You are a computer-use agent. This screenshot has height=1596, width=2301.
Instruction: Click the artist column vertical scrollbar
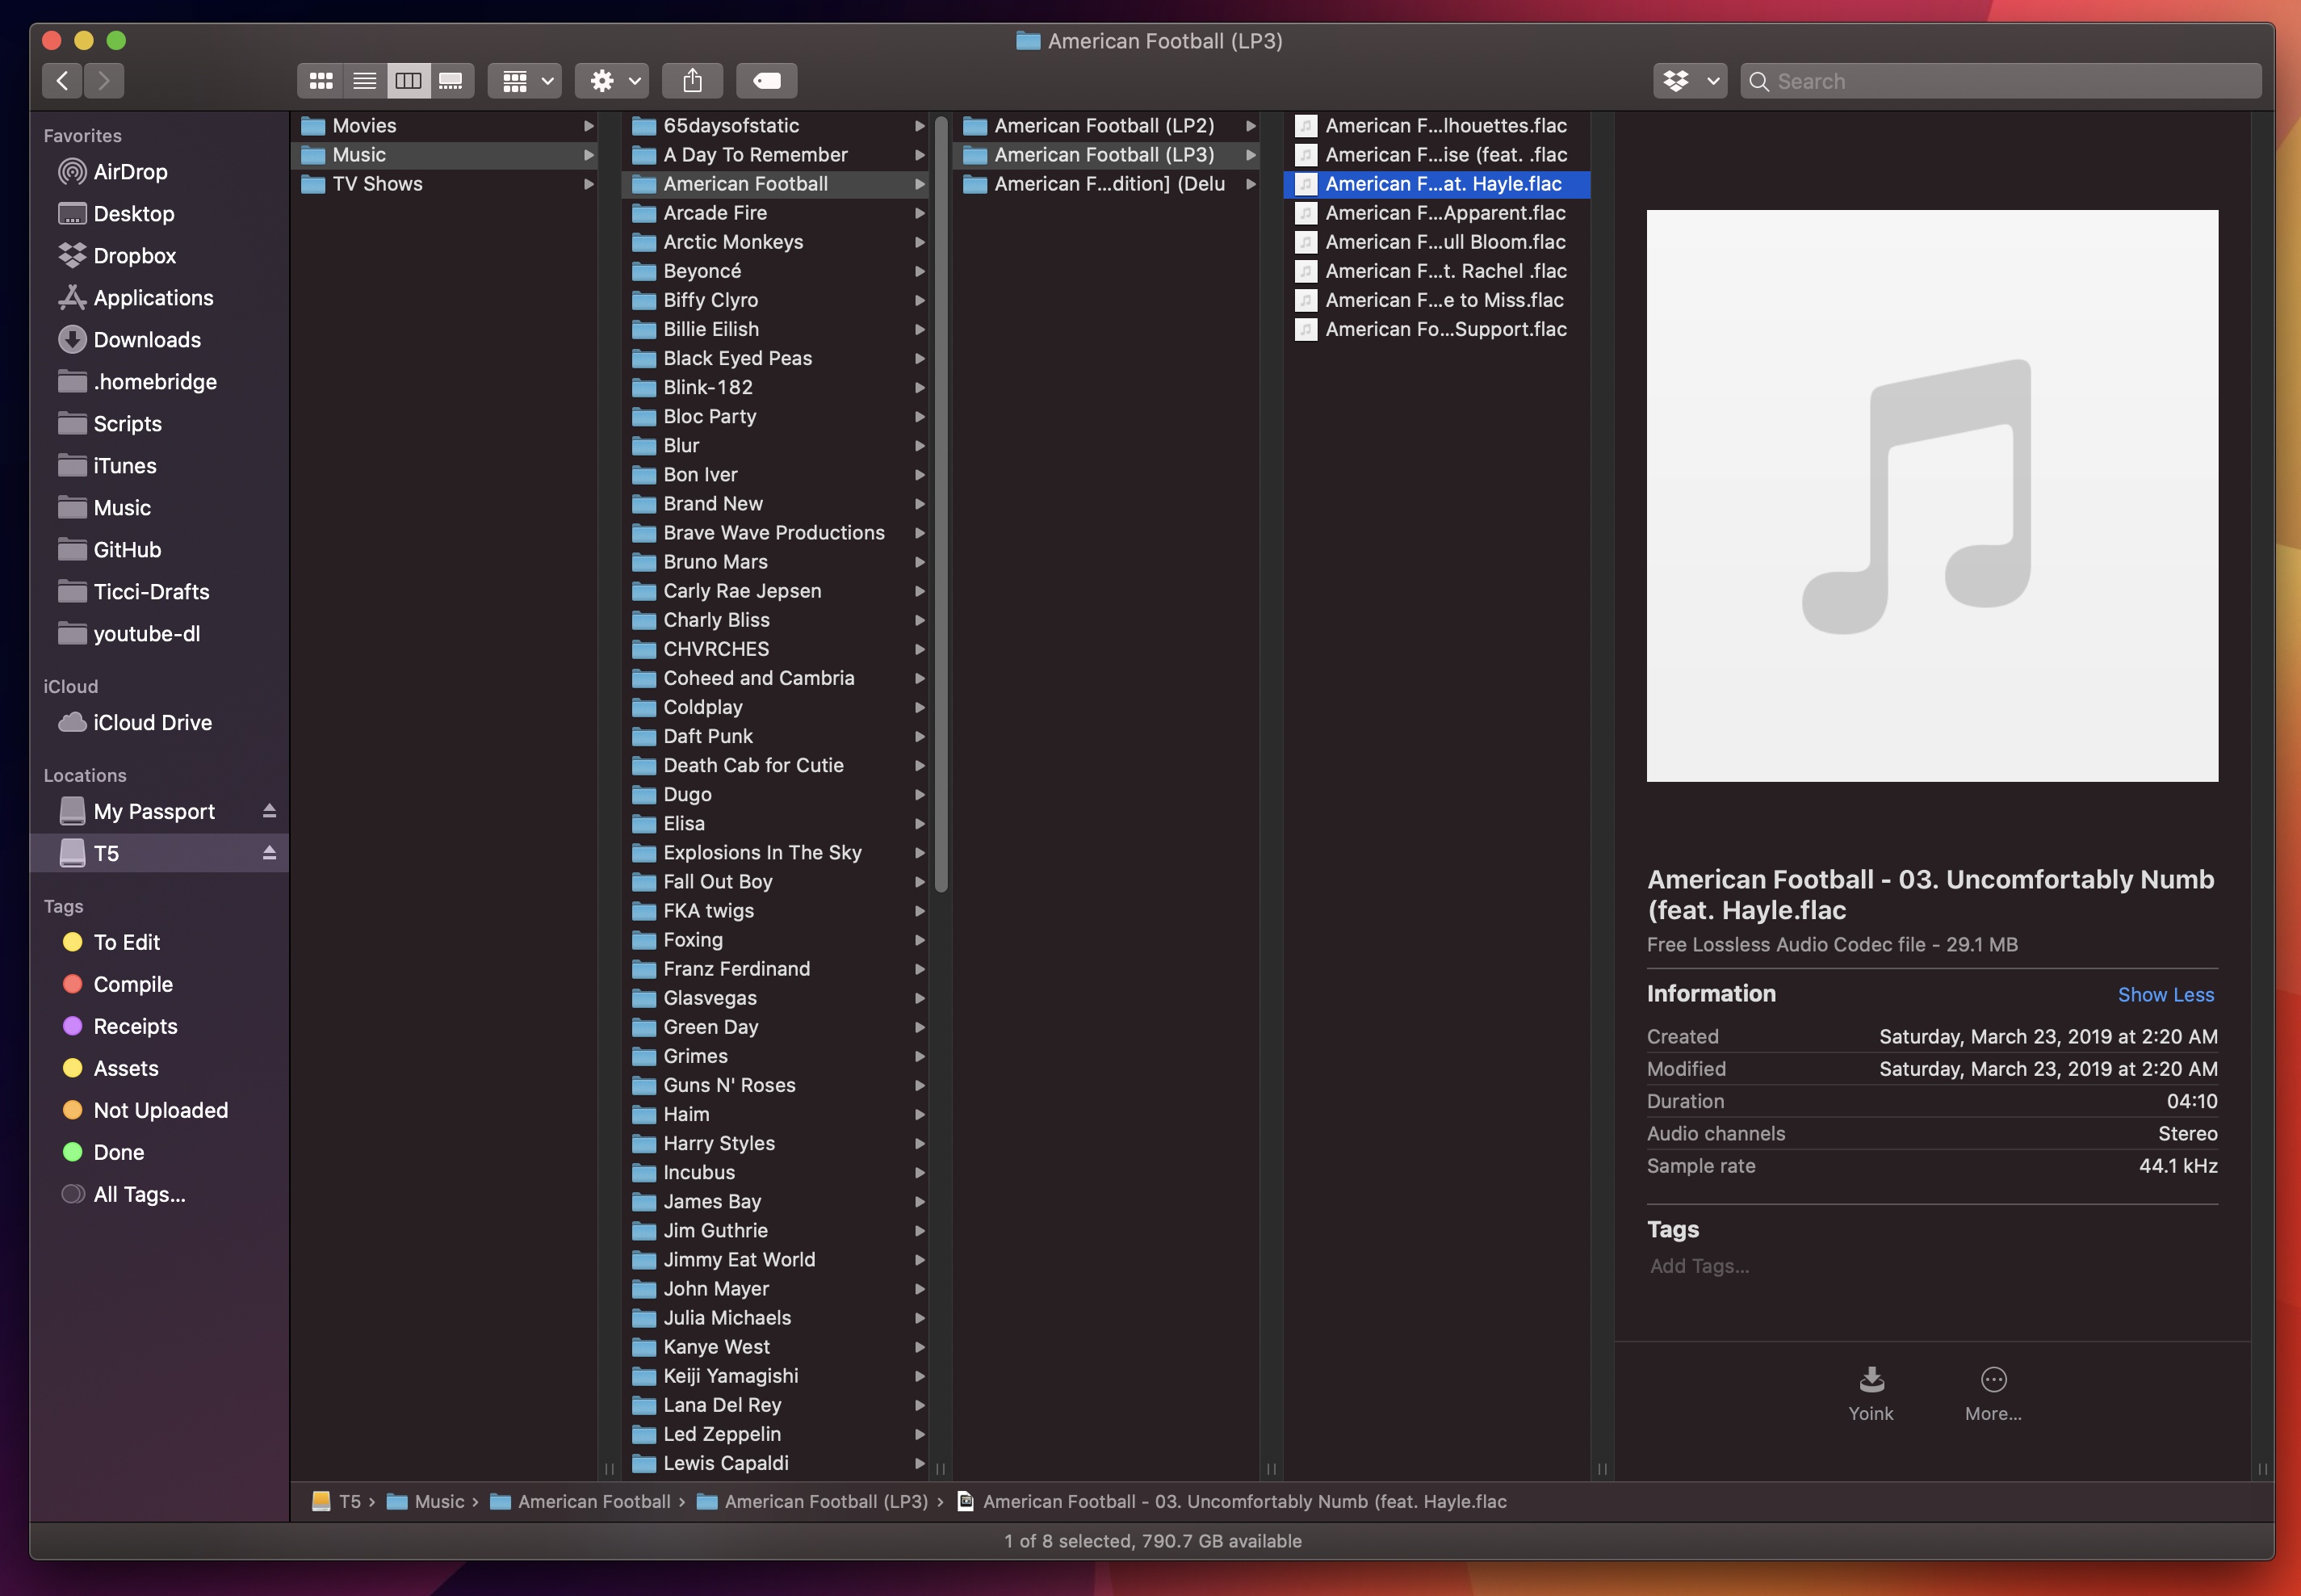tap(941, 505)
